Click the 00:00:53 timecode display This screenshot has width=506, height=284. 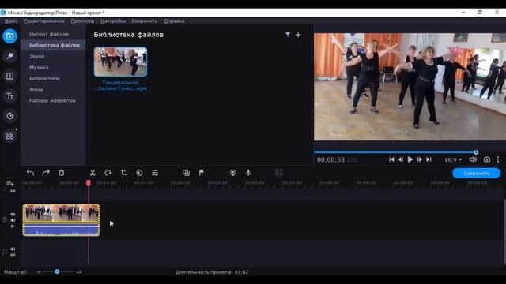pyautogui.click(x=330, y=159)
